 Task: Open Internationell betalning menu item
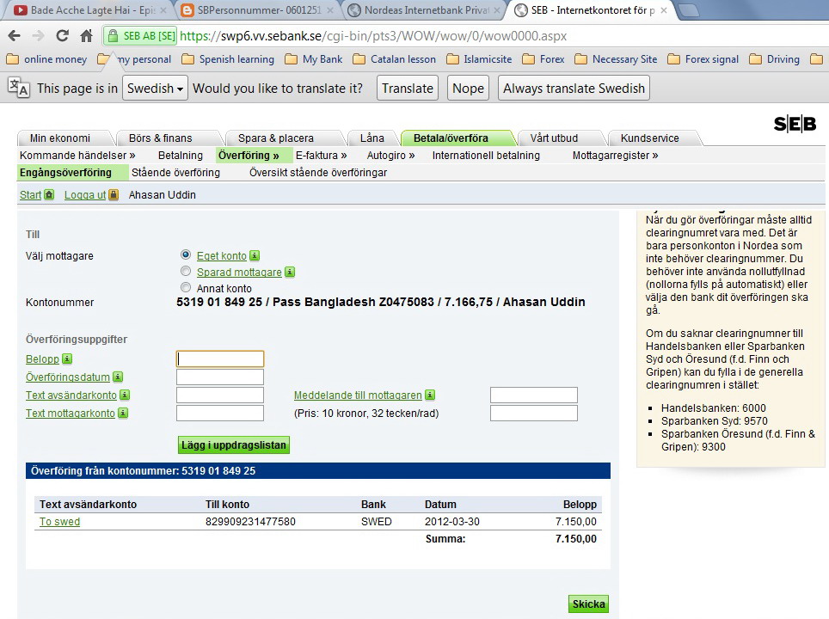(x=486, y=156)
